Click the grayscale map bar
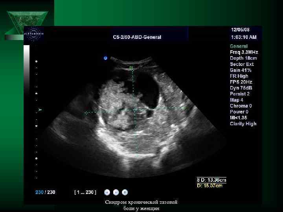Image resolution: width=283 pixels, height=212 pixels. click(27, 69)
